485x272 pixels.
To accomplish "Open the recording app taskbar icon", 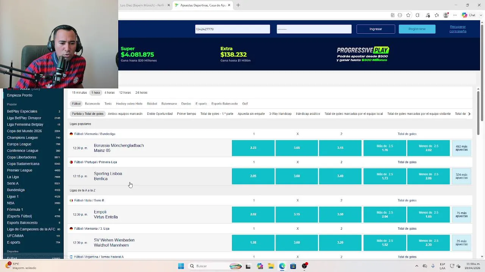I will [x=304, y=266].
